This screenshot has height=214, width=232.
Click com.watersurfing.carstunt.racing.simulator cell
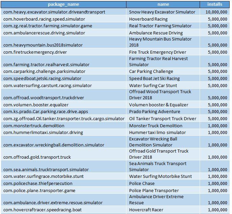click(x=63, y=85)
